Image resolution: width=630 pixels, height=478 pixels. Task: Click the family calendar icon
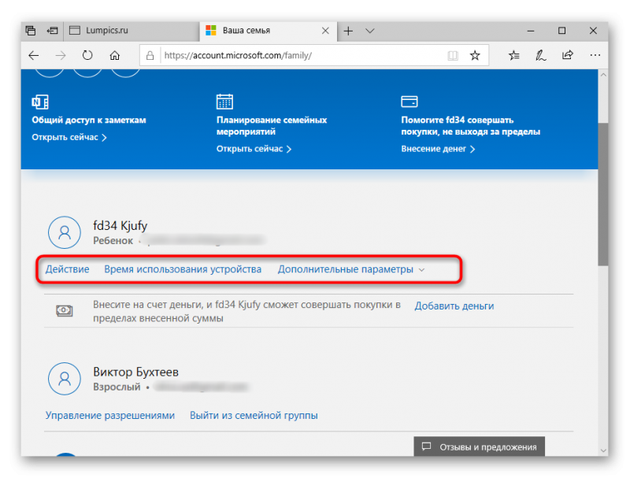tap(224, 102)
